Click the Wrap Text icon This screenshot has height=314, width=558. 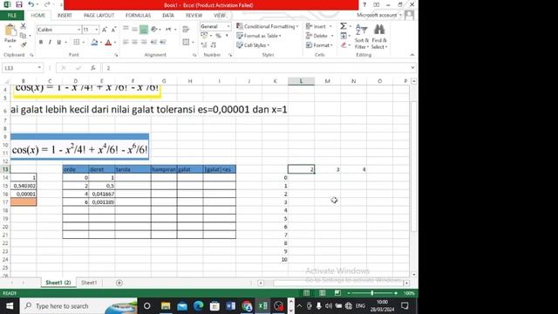pos(186,30)
